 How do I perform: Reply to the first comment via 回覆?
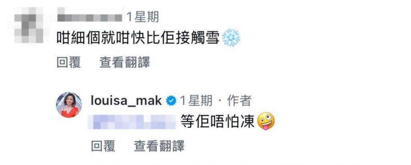[x=69, y=63]
